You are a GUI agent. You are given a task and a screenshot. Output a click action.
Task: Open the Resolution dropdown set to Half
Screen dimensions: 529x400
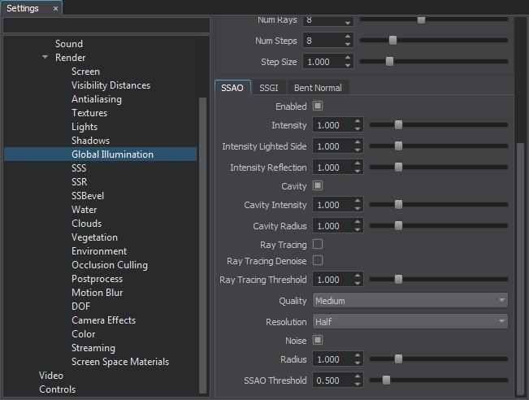(410, 322)
